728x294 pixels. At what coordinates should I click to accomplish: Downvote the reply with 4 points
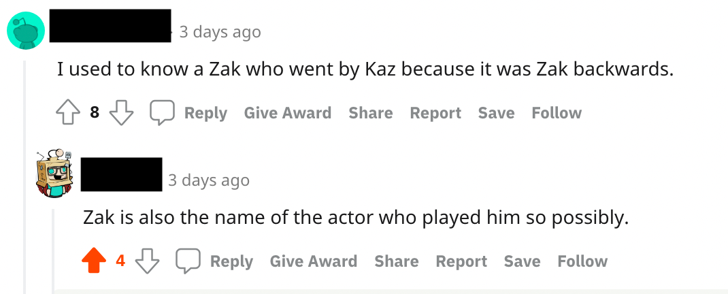click(x=147, y=261)
